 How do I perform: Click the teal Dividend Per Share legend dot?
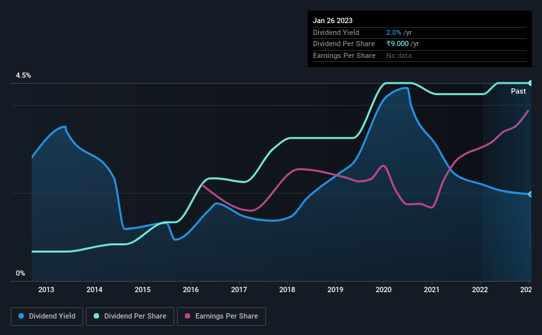pyautogui.click(x=96, y=316)
